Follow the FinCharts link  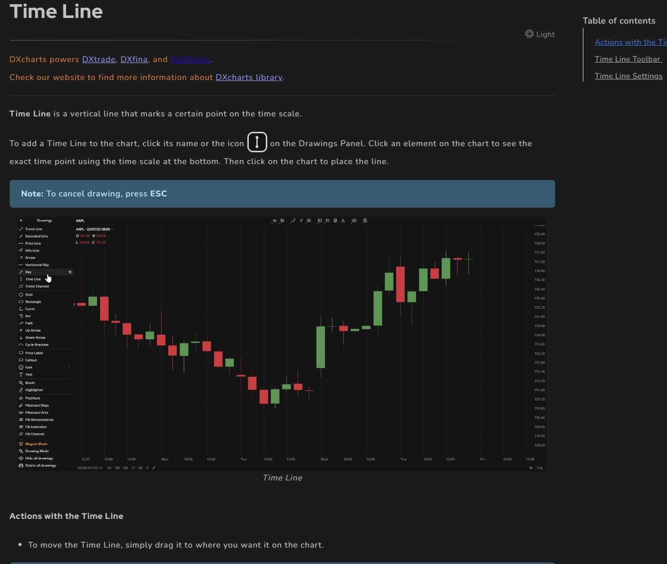[190, 59]
